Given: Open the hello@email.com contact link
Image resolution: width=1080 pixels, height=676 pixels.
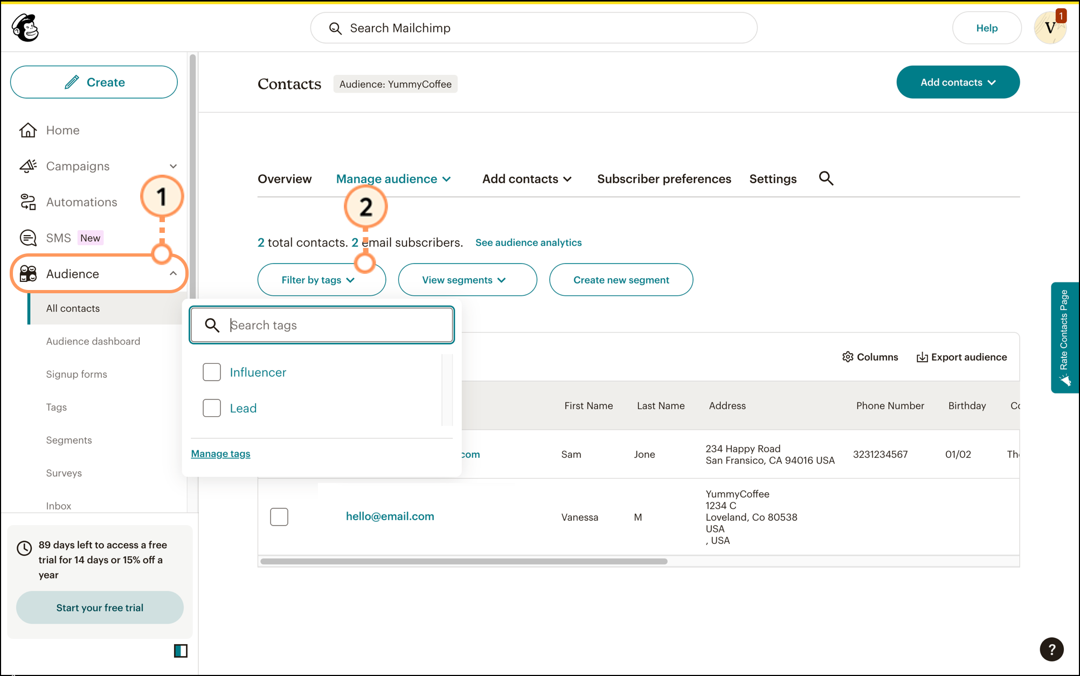Looking at the screenshot, I should coord(390,516).
